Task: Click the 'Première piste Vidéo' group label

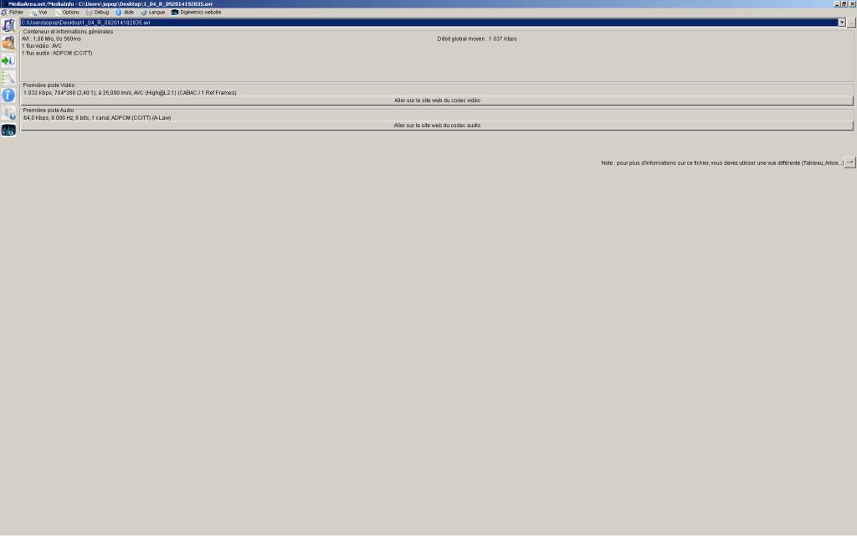Action: point(49,85)
